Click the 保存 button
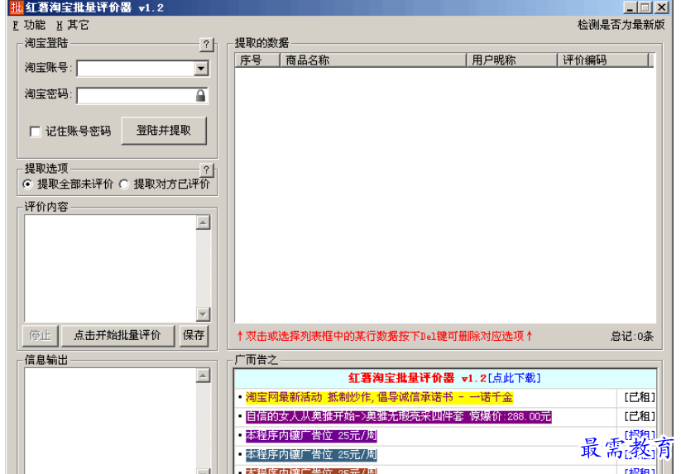The image size is (681, 474). [194, 336]
